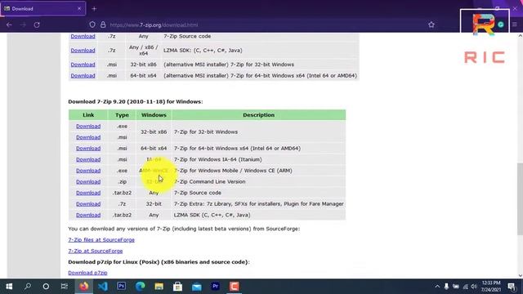Image resolution: width=523 pixels, height=294 pixels.
Task: View site info via the padlock icon
Action: [x=103, y=24]
